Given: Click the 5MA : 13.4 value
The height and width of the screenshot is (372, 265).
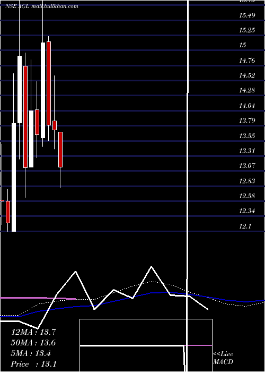Looking at the screenshot, I should [x=31, y=353].
